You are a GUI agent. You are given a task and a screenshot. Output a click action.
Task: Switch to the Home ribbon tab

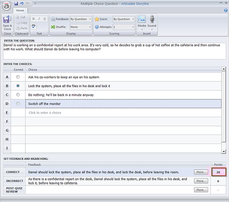pos(20,10)
